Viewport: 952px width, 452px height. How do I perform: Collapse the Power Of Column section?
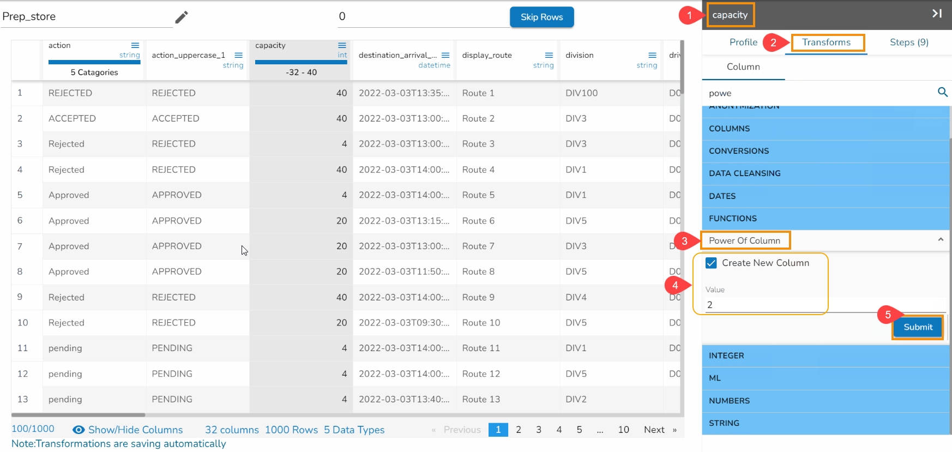940,240
